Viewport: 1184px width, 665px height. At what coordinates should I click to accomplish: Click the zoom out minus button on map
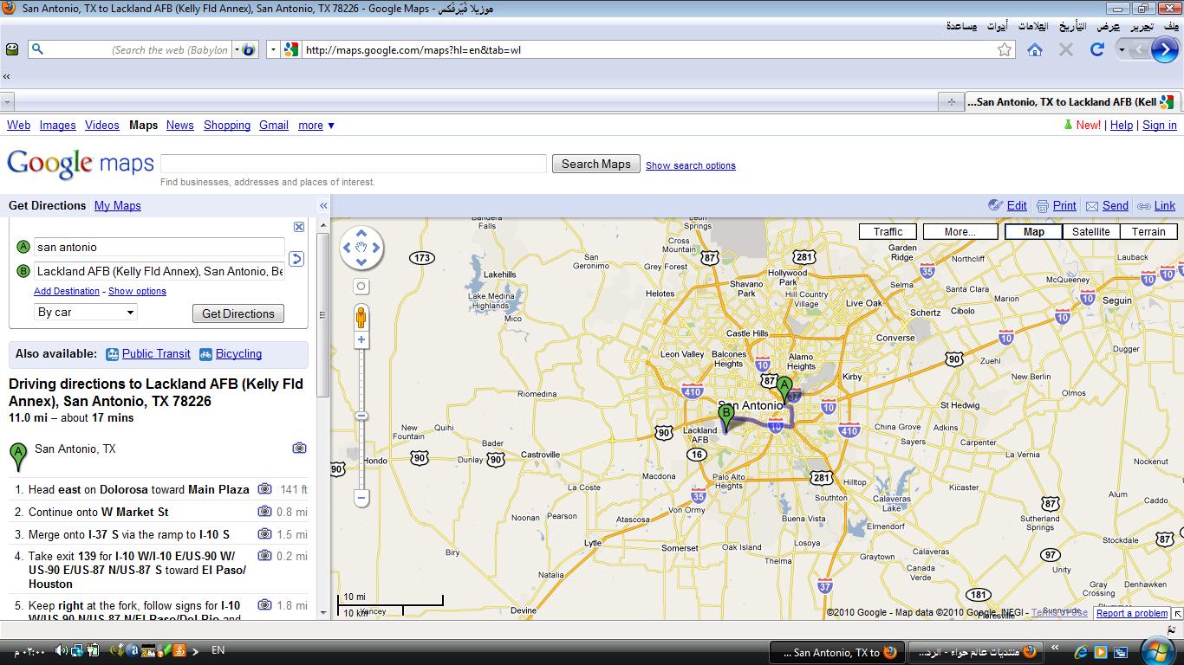[361, 498]
